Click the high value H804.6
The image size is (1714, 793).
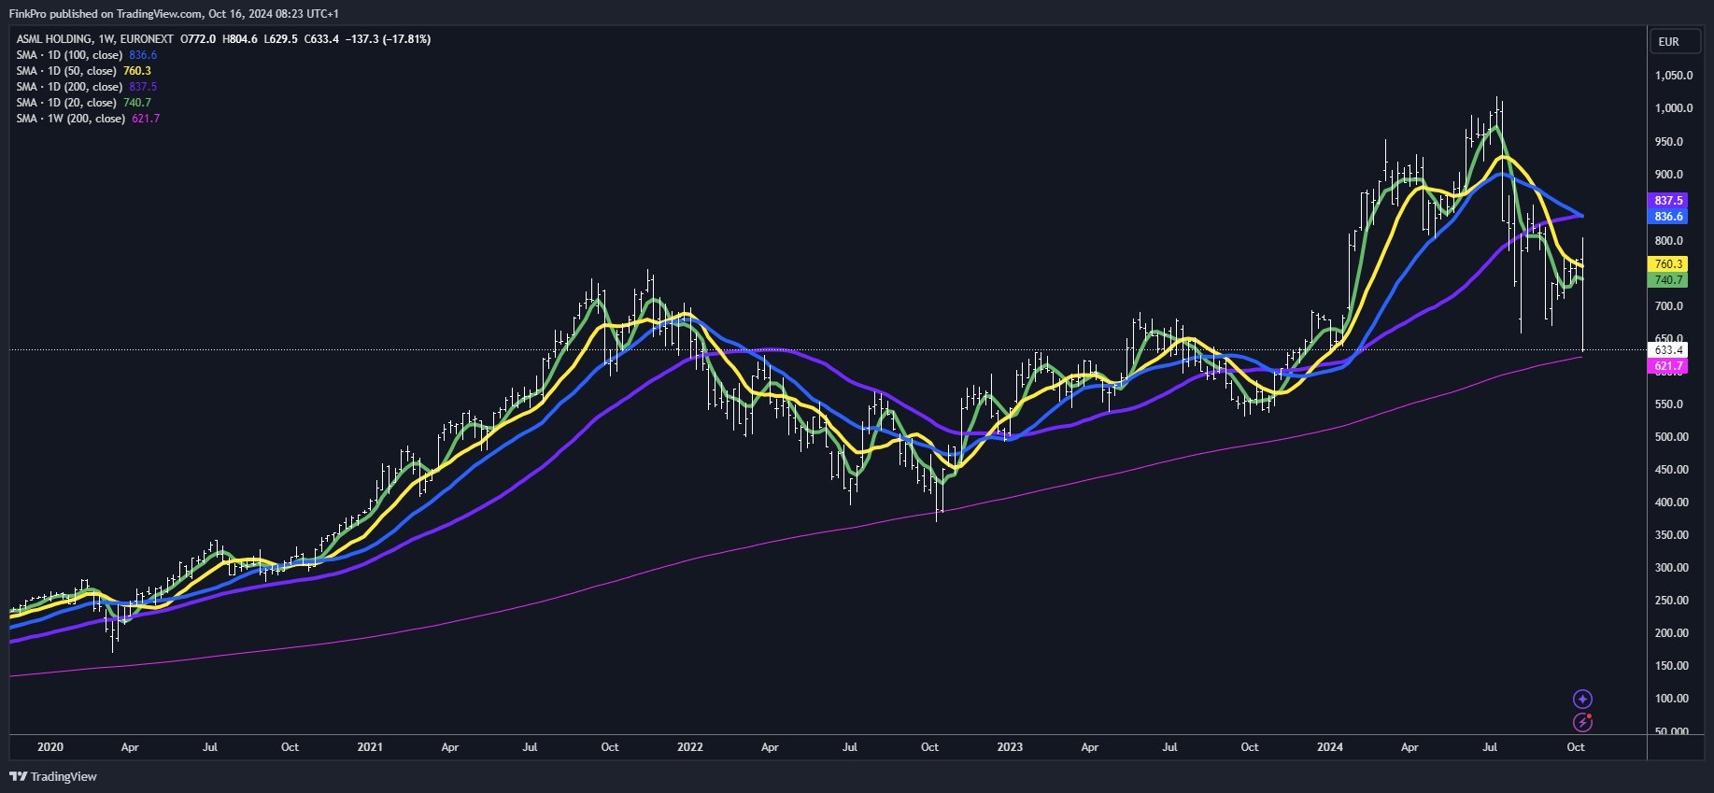point(240,39)
